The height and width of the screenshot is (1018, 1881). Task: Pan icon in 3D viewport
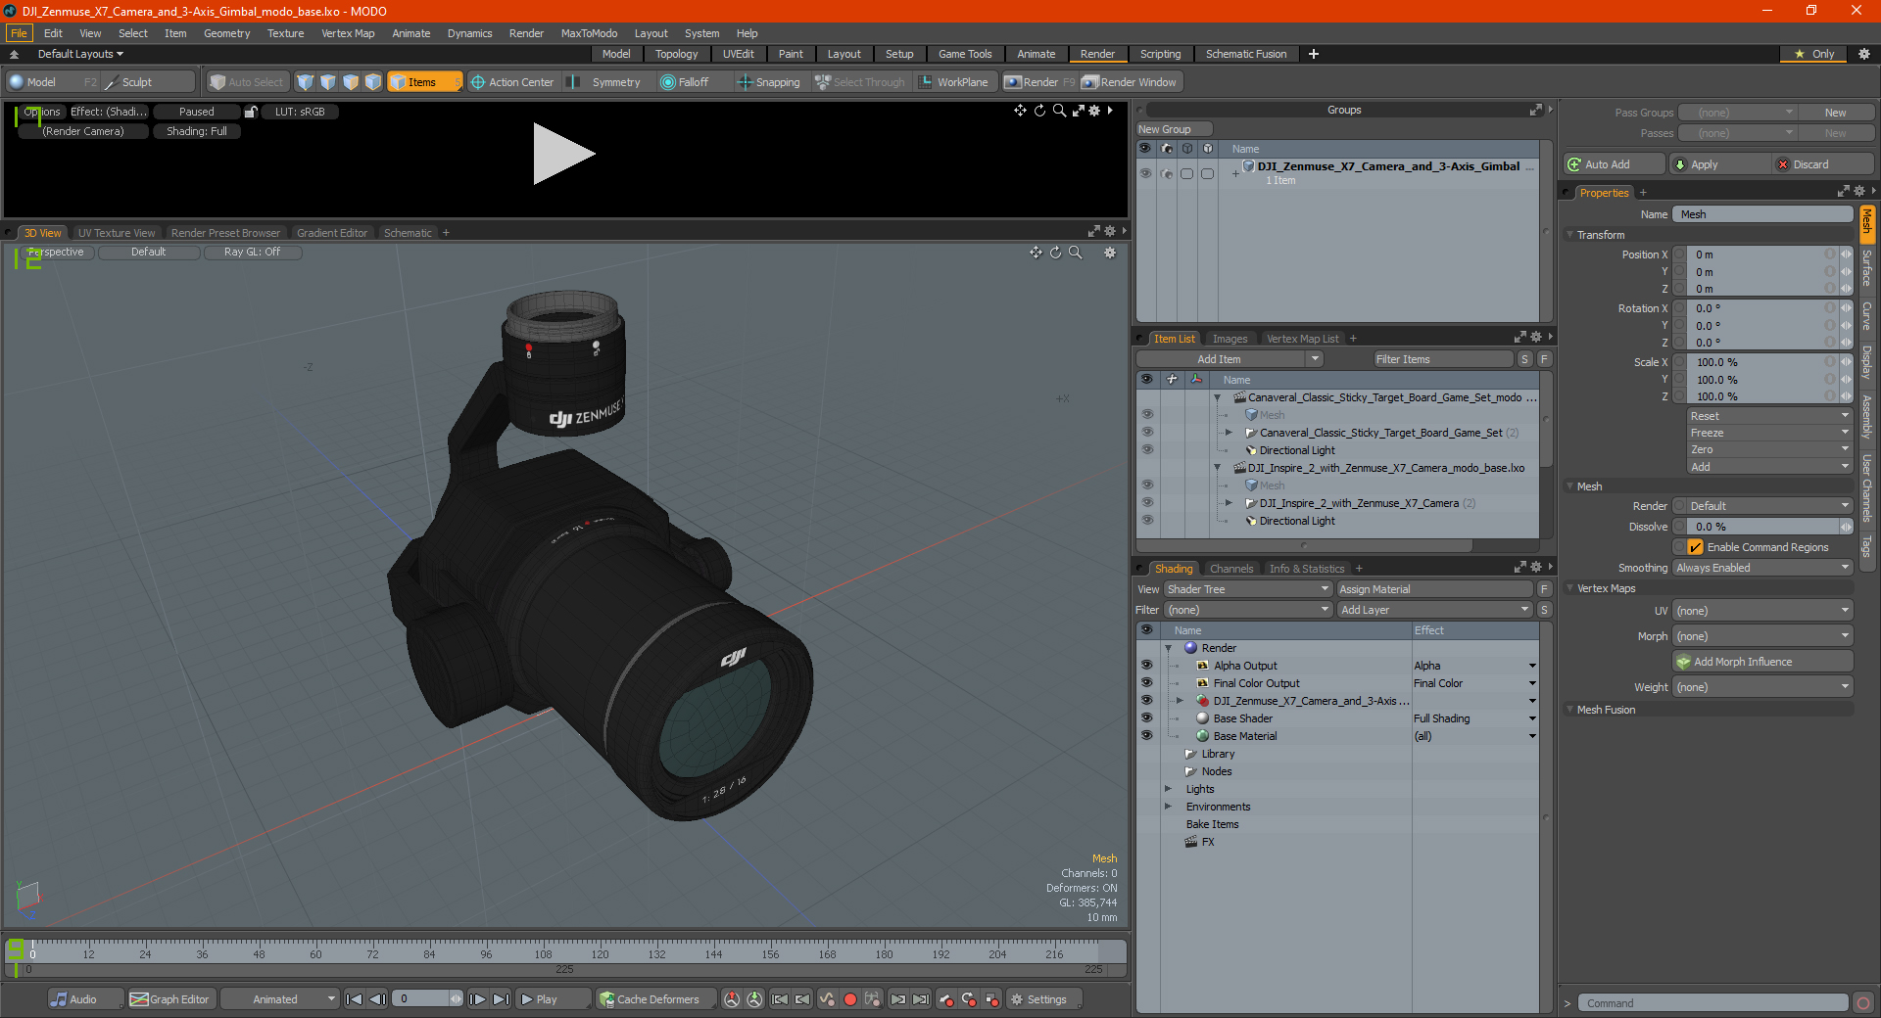point(1036,253)
